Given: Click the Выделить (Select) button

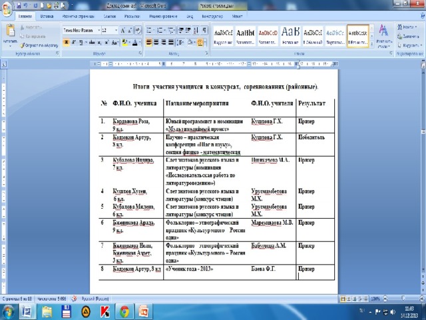Looking at the screenshot, I should 409,45.
